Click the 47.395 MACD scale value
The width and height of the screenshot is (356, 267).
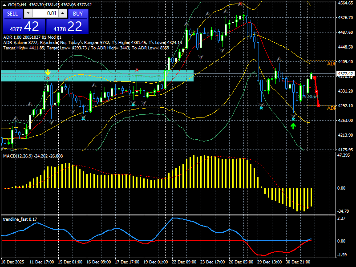pos(344,155)
